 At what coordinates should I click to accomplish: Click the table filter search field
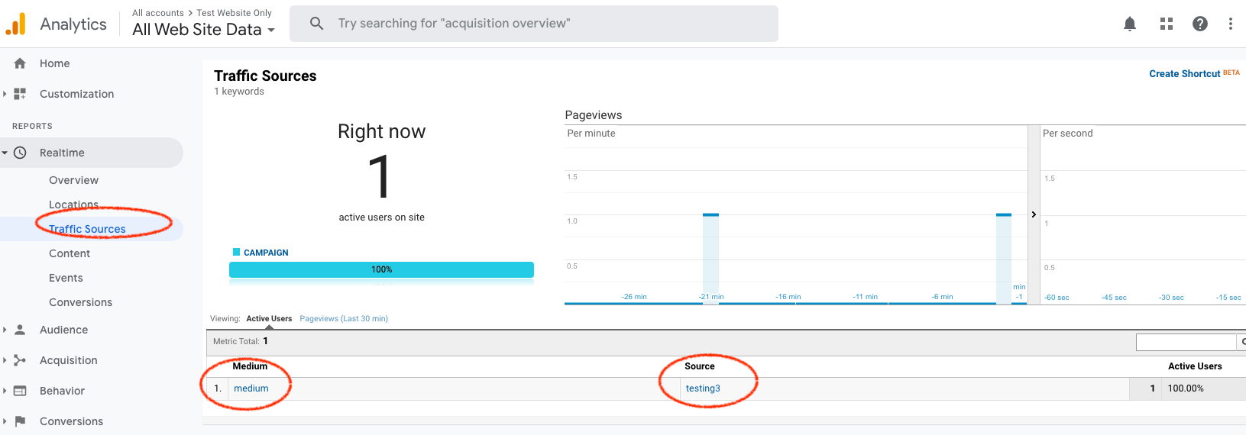(x=1186, y=342)
